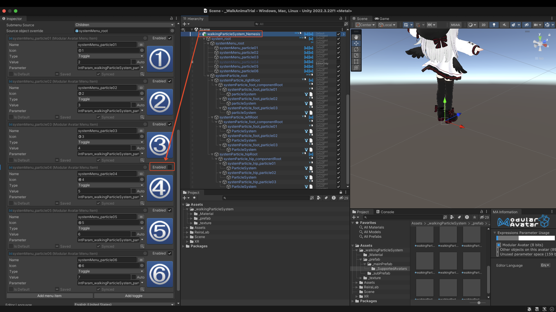Image resolution: width=556 pixels, height=312 pixels.
Task: Toggle scene visibility hidden-objects icon
Action: [x=526, y=25]
